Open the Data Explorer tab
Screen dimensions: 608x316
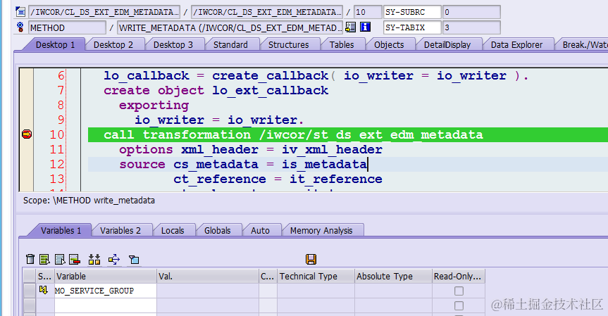pyautogui.click(x=516, y=44)
